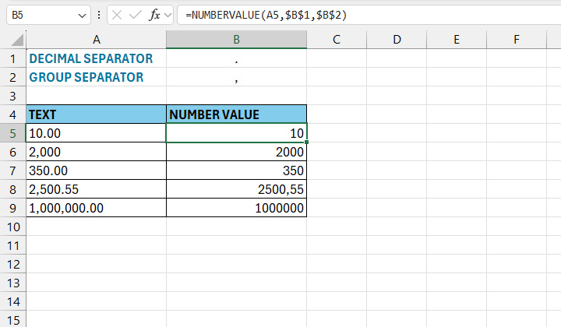561x327 pixels.
Task: Select column F header
Action: [x=517, y=39]
